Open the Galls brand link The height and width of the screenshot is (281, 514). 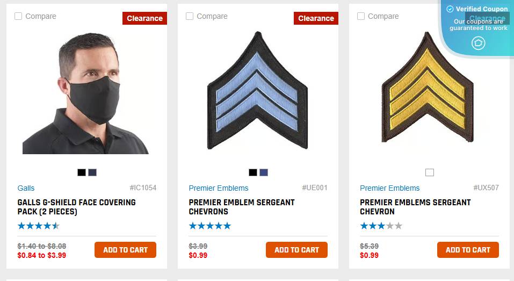[x=26, y=188]
